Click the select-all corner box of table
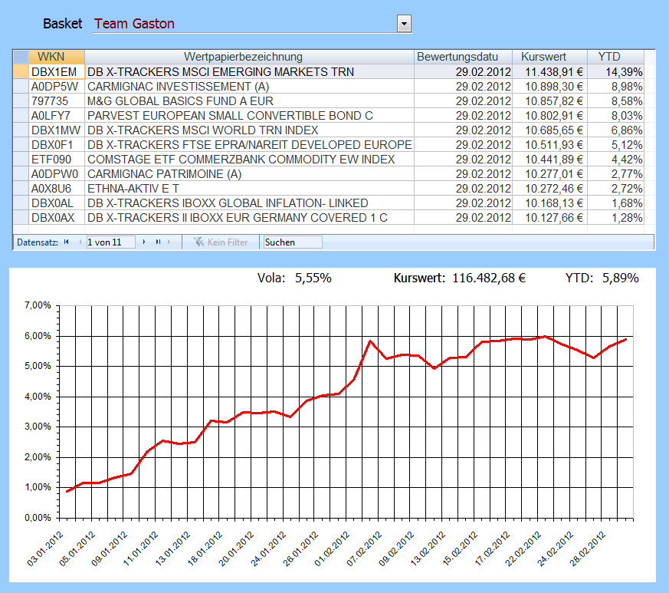This screenshot has height=593, width=669. click(21, 57)
